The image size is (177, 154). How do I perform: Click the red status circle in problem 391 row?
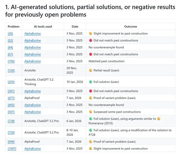(90, 91)
